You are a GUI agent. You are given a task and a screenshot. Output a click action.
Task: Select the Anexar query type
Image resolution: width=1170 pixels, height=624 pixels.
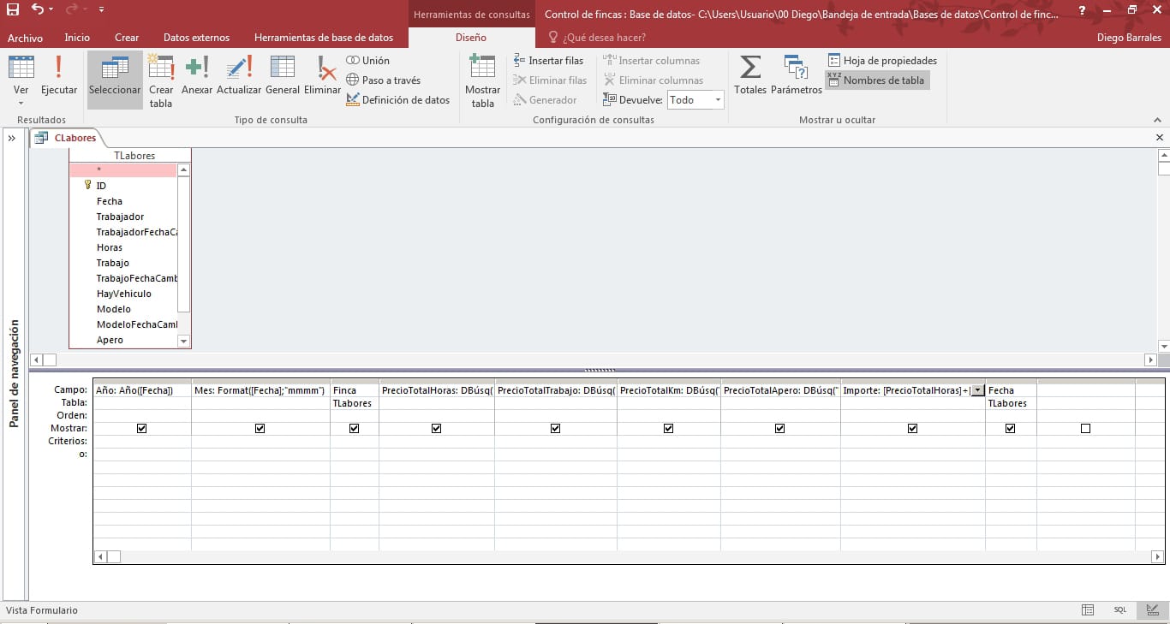[197, 74]
